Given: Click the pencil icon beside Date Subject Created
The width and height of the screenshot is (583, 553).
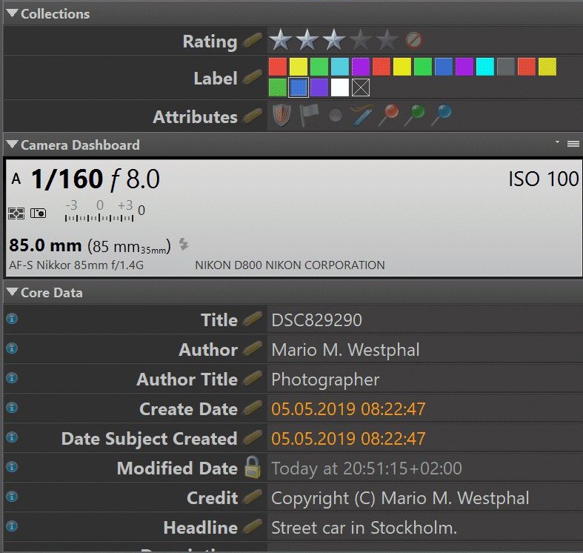Looking at the screenshot, I should tap(253, 437).
